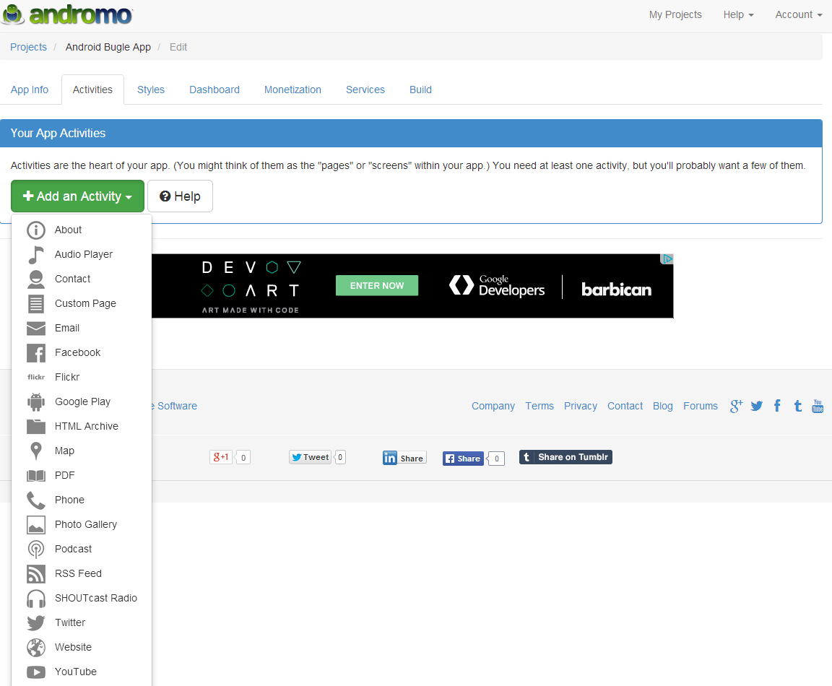Click the Map pin icon
The image size is (832, 686).
click(36, 451)
